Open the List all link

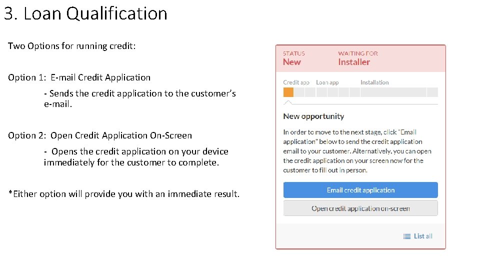[x=422, y=236]
